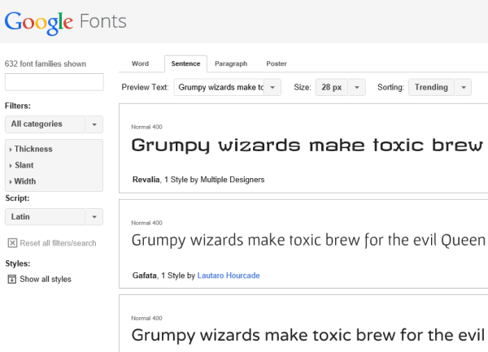Open the All categories dropdown arrow
The width and height of the screenshot is (488, 352).
click(x=94, y=124)
